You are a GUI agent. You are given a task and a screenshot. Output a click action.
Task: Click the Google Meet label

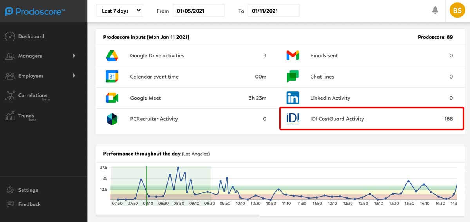145,98
